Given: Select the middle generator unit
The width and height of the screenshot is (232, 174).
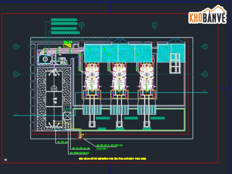Looking at the screenshot, I should [x=119, y=81].
